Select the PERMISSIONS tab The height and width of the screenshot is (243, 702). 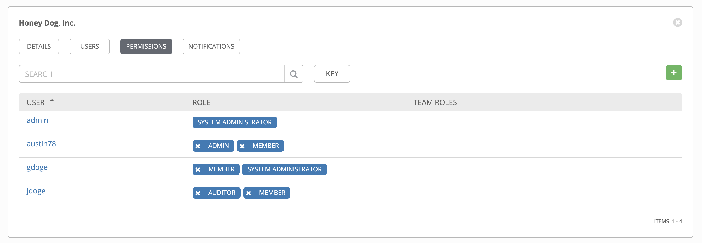point(146,47)
